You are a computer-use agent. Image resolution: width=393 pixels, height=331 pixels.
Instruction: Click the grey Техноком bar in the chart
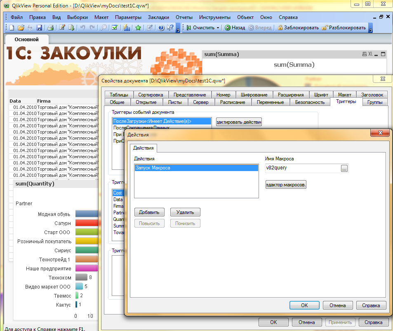[x=81, y=277]
